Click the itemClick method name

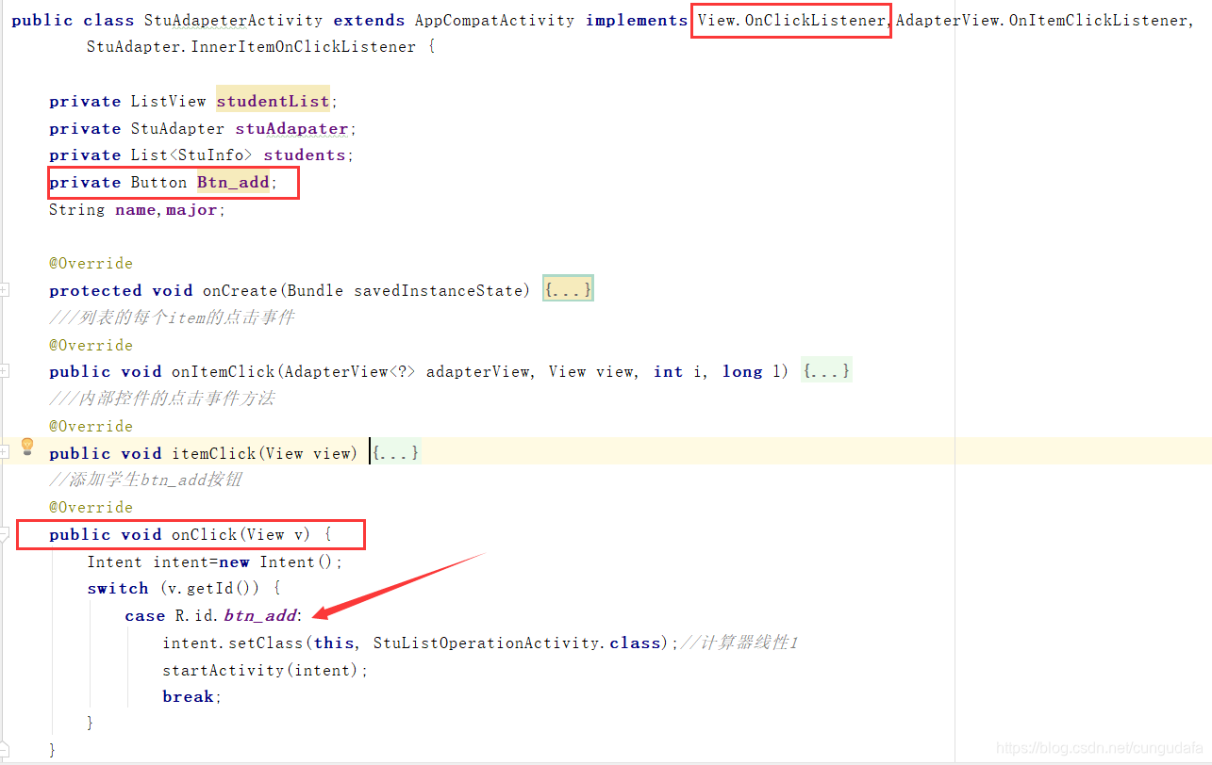[x=214, y=453]
